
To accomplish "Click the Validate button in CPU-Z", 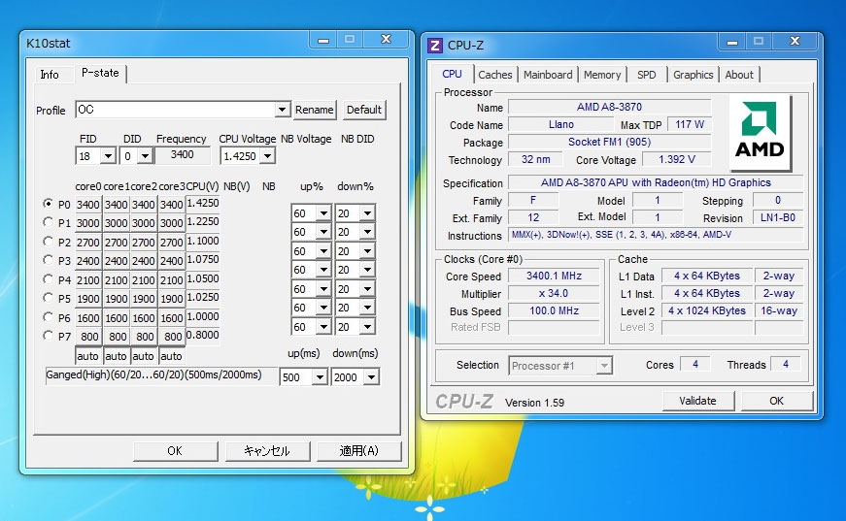I will pos(697,401).
